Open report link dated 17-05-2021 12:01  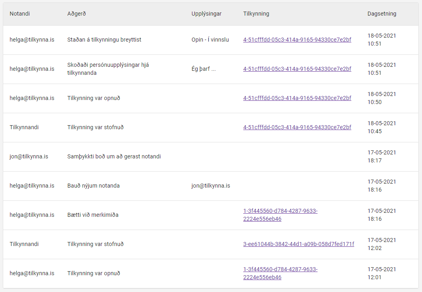tap(280, 273)
